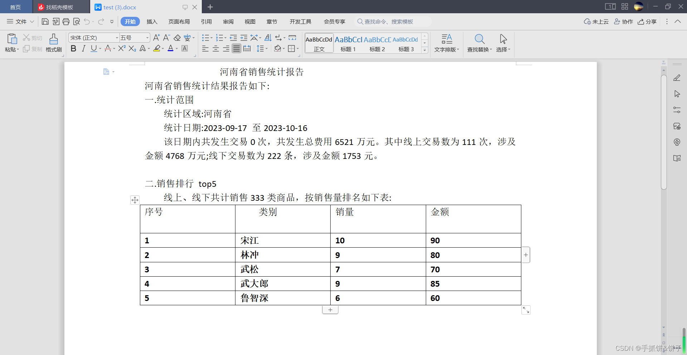
Task: Open the font color swatch
Action: click(171, 49)
